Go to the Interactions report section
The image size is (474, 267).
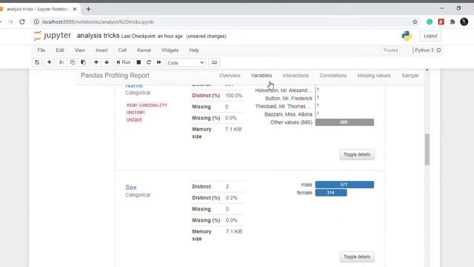pos(296,76)
